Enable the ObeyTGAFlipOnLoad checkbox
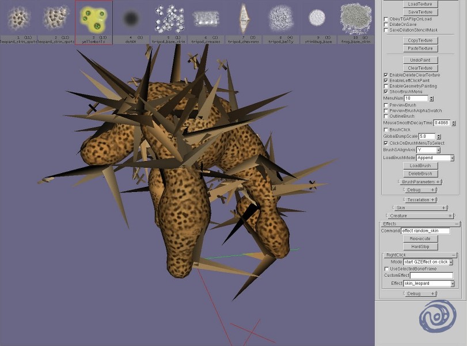This screenshot has width=467, height=346. pyautogui.click(x=386, y=19)
